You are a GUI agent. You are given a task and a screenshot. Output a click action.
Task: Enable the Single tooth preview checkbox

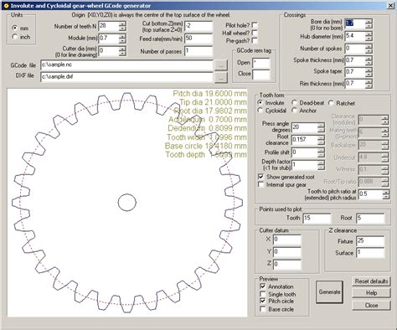coord(262,294)
